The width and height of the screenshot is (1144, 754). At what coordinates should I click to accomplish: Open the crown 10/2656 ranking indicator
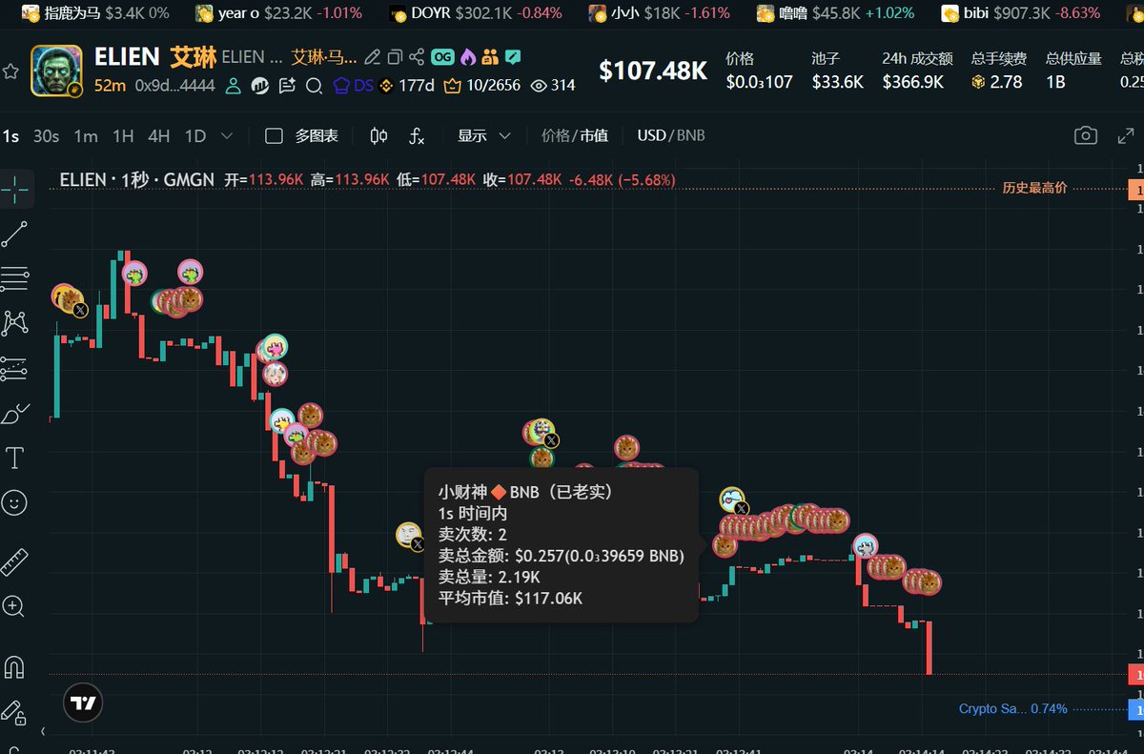point(482,86)
